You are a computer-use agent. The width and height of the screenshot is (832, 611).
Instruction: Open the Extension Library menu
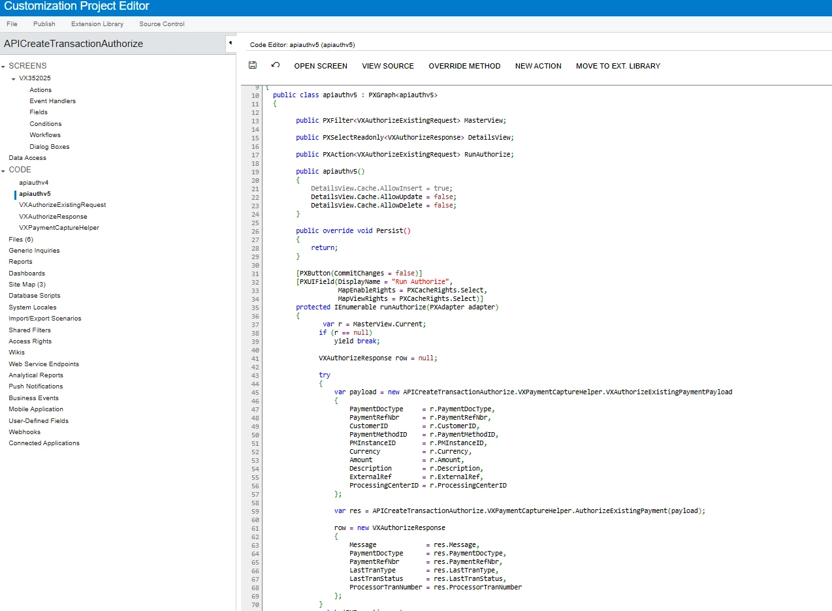[97, 24]
